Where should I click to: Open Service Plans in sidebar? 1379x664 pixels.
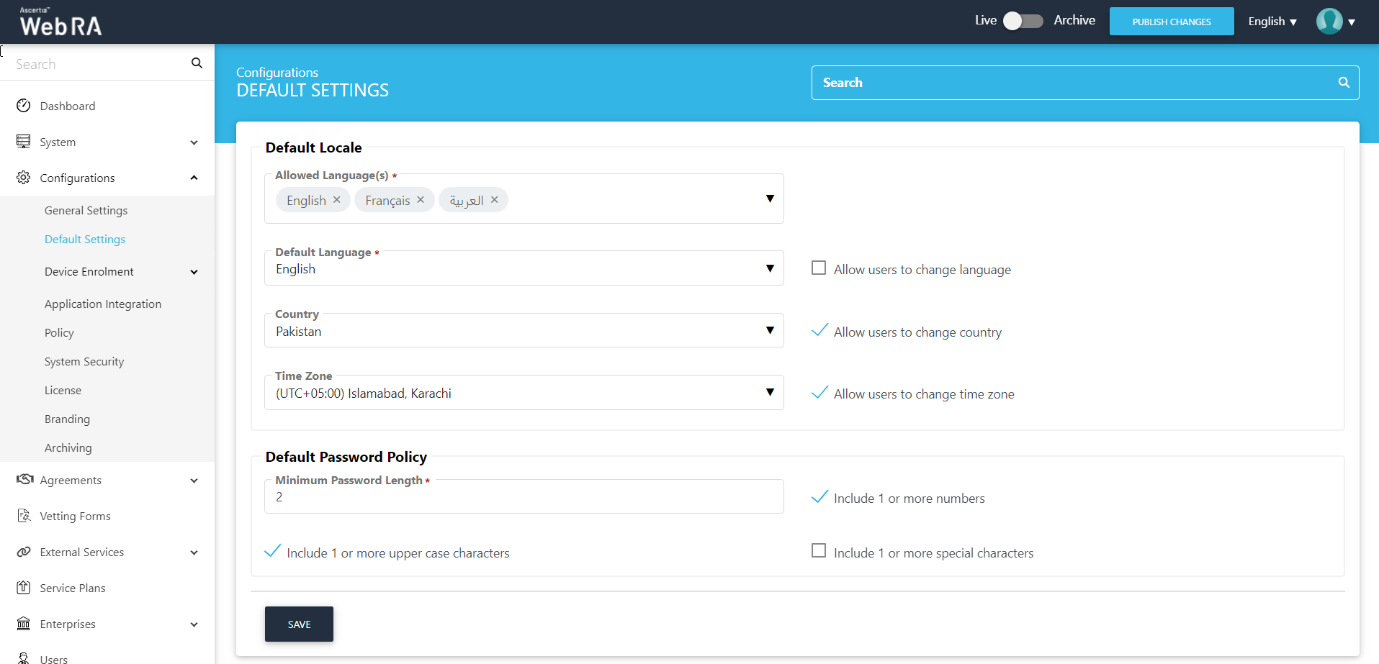[x=73, y=588]
